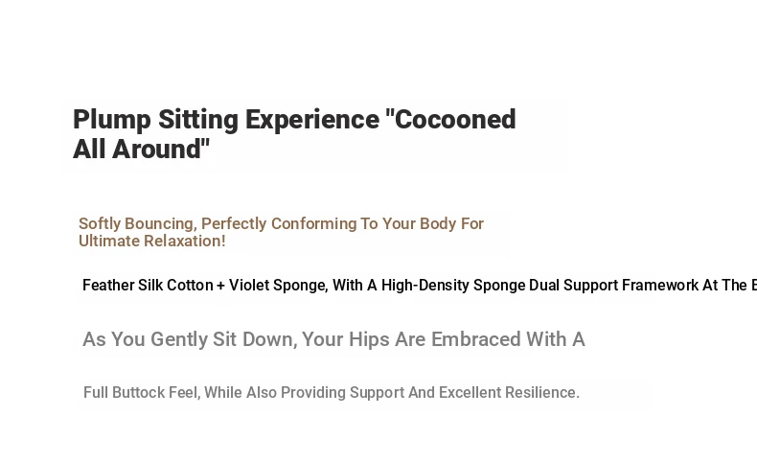Viewport: 757px width, 462px height.
Task: Select the "Ultimate Relaxation!" line
Action: pyautogui.click(x=151, y=242)
